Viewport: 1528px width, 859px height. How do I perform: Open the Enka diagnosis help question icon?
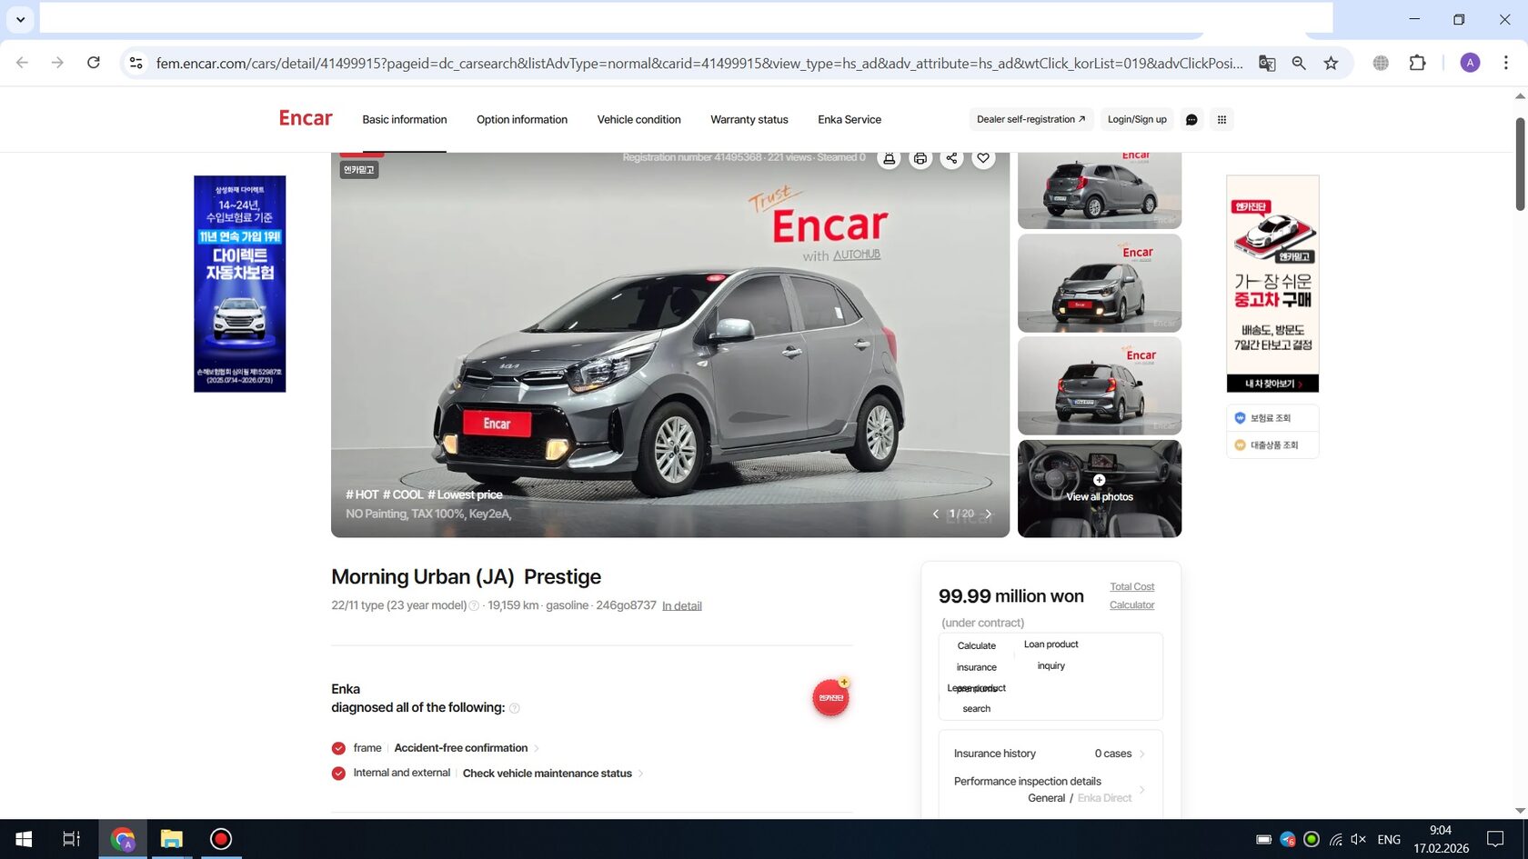(515, 708)
